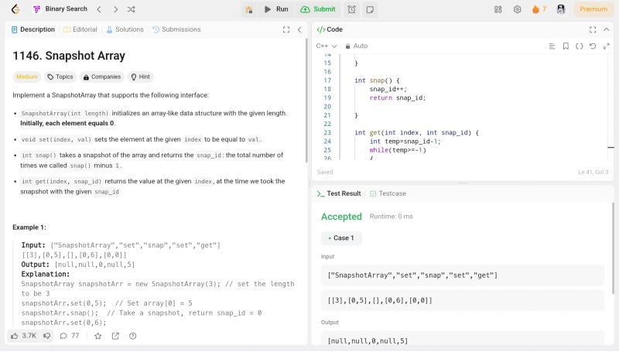Click the Ln 41, Col 3 indicator
619x352 pixels.
593,173
